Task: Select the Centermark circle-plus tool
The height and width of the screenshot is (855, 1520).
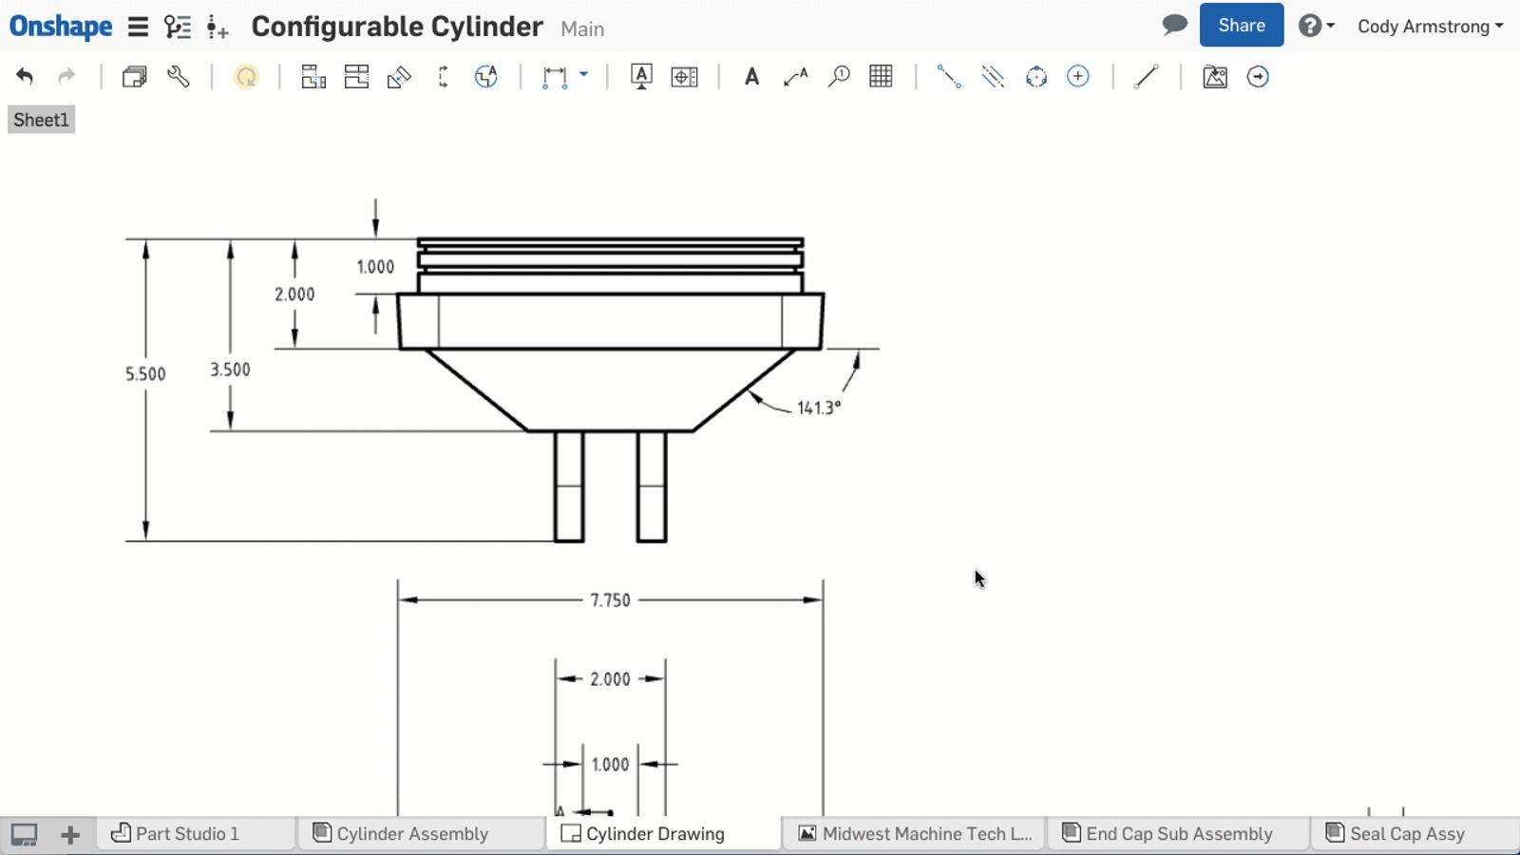Action: (x=1078, y=77)
